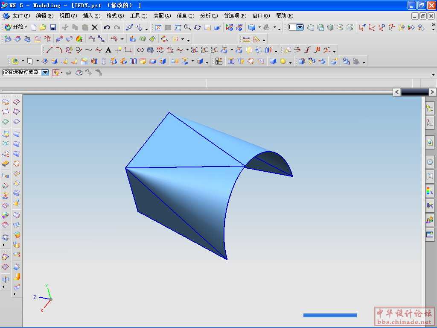Viewport: 437px width, 328px height.
Task: Select the Text 'A' tool
Action: [108, 50]
